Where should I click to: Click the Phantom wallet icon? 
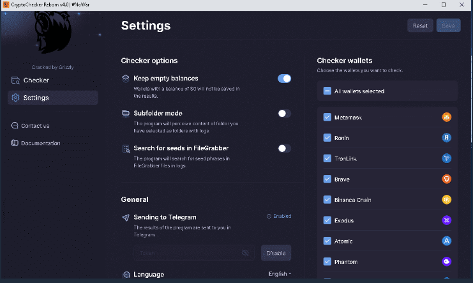point(447,262)
